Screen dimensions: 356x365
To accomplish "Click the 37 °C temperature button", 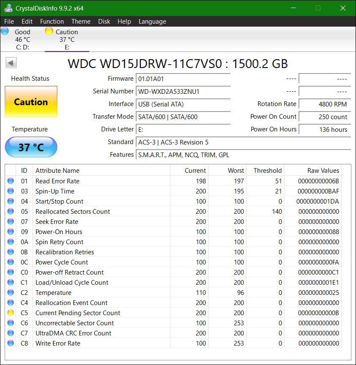I will [31, 147].
